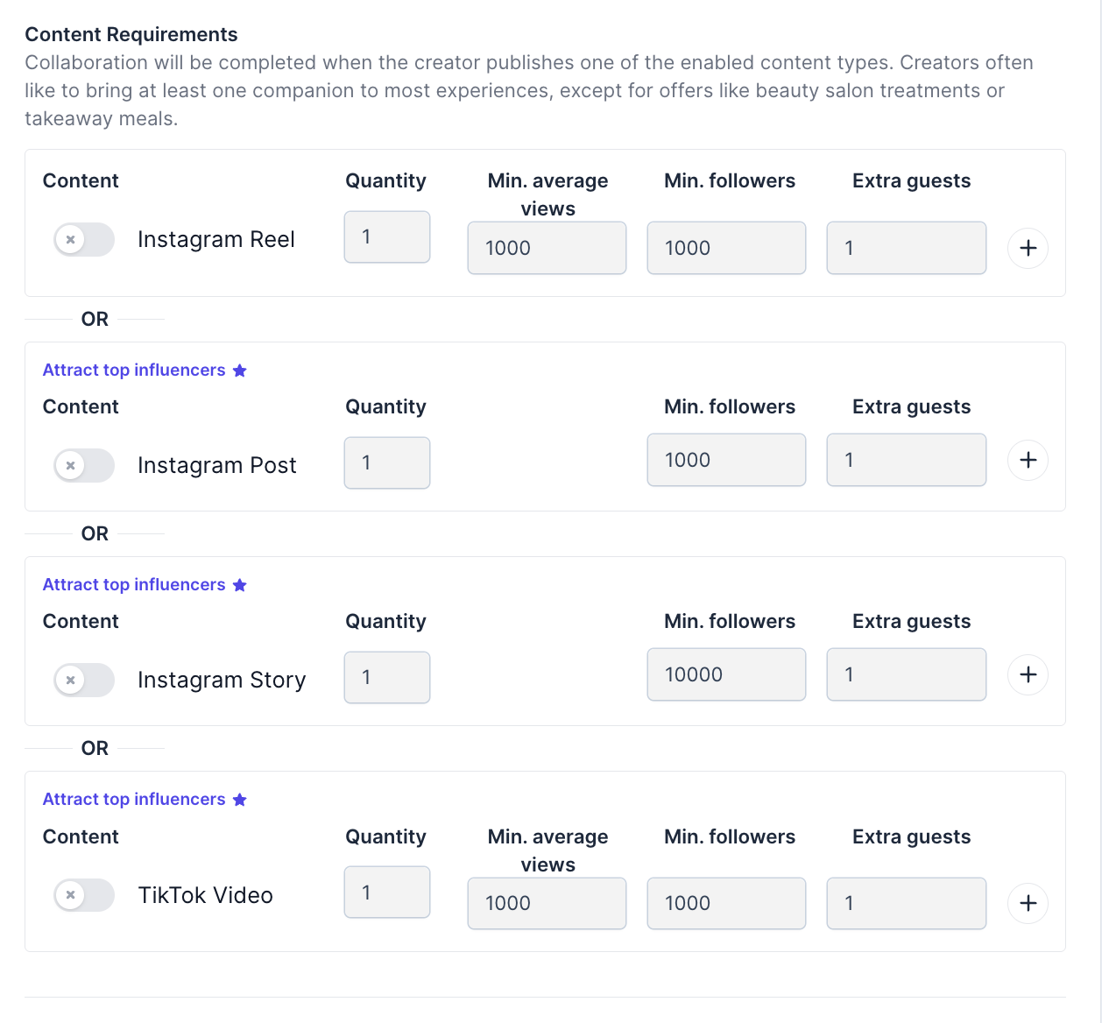Viewport: 1102px width, 1023px height.
Task: Click TikTok Video extra guests field
Action: click(906, 903)
